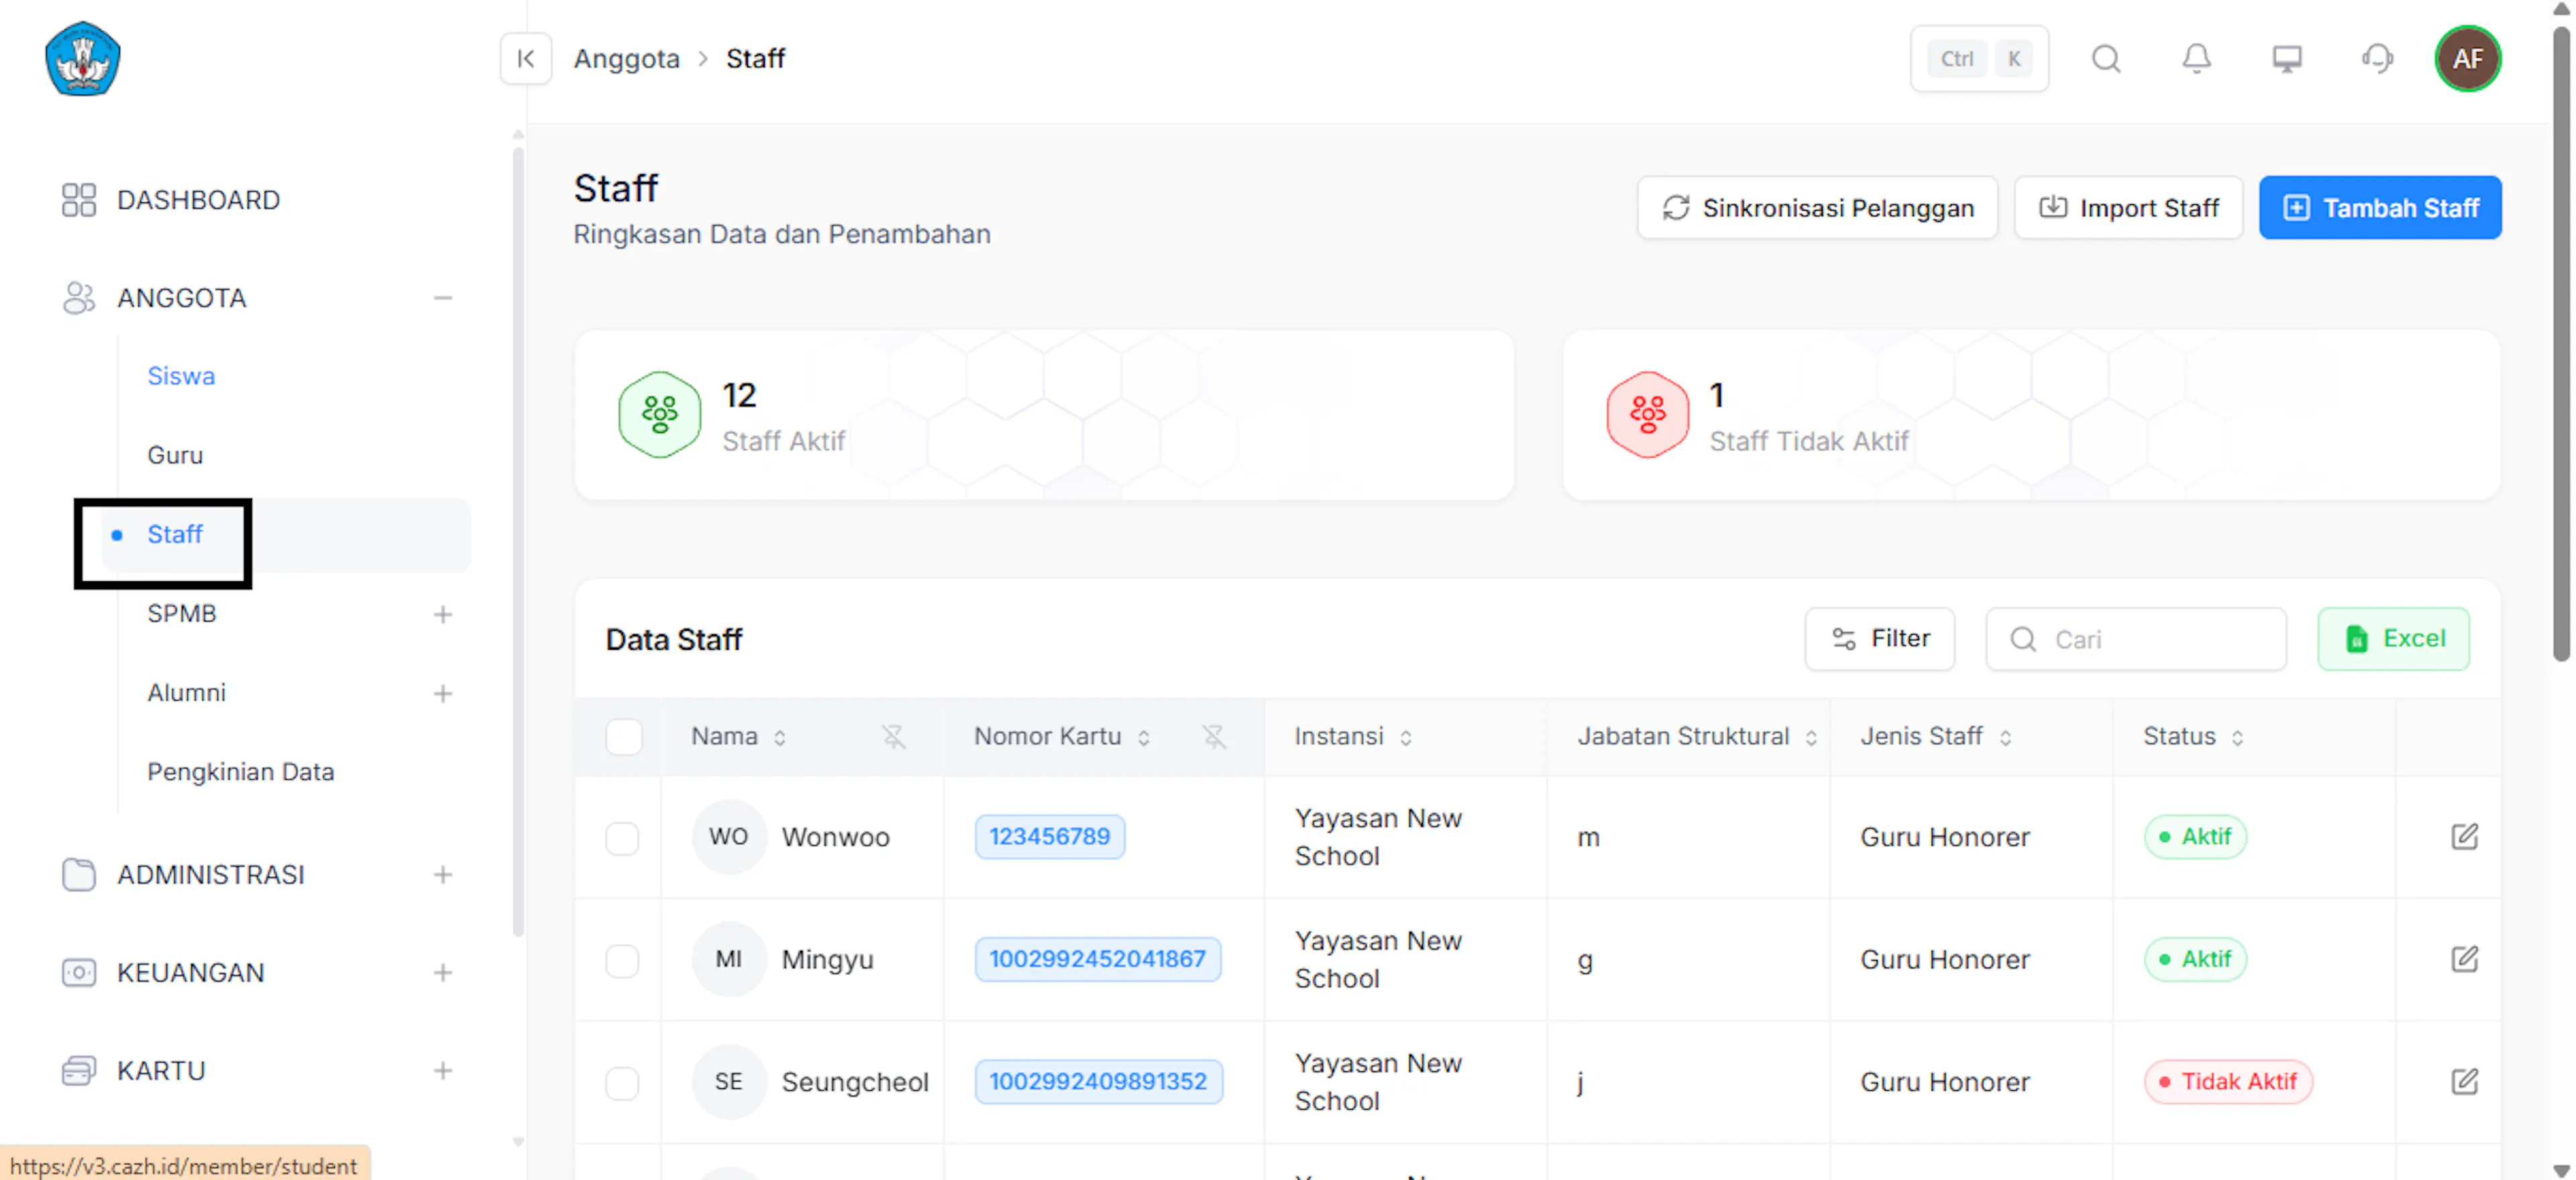The image size is (2576, 1180).
Task: Open the search magnifier icon in header
Action: coord(2106,59)
